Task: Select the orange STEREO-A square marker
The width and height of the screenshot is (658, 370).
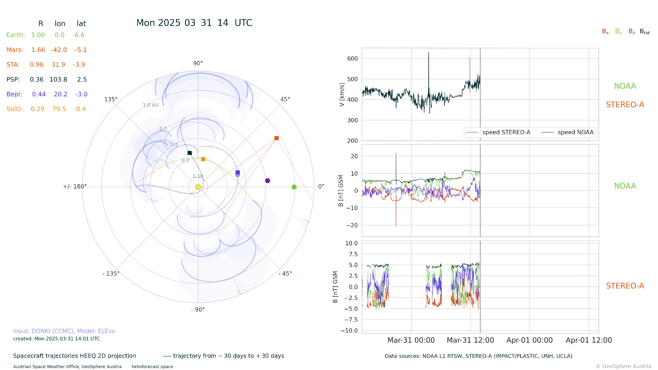Action: (x=276, y=138)
